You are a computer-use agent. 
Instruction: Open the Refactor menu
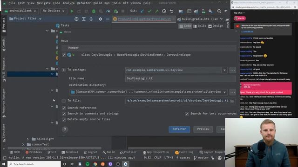84,3
